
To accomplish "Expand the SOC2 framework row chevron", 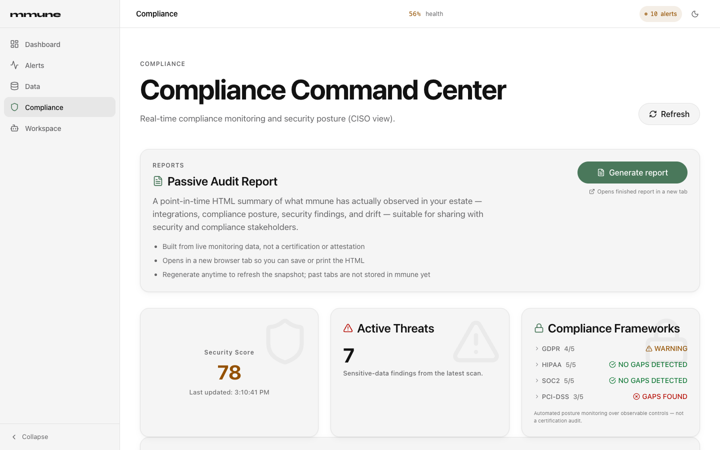I will [537, 380].
